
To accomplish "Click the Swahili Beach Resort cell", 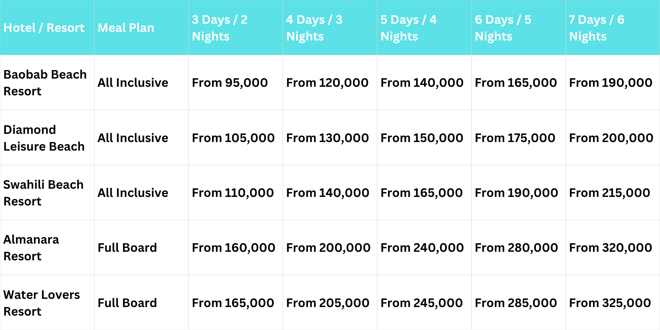I will click(44, 193).
